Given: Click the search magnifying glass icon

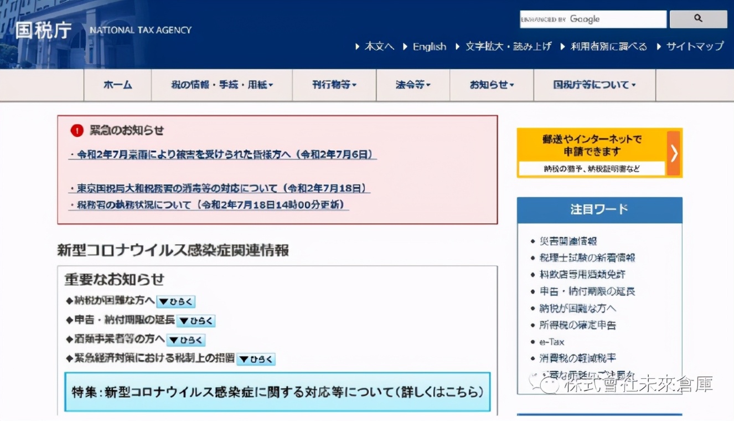Looking at the screenshot, I should click(x=698, y=19).
